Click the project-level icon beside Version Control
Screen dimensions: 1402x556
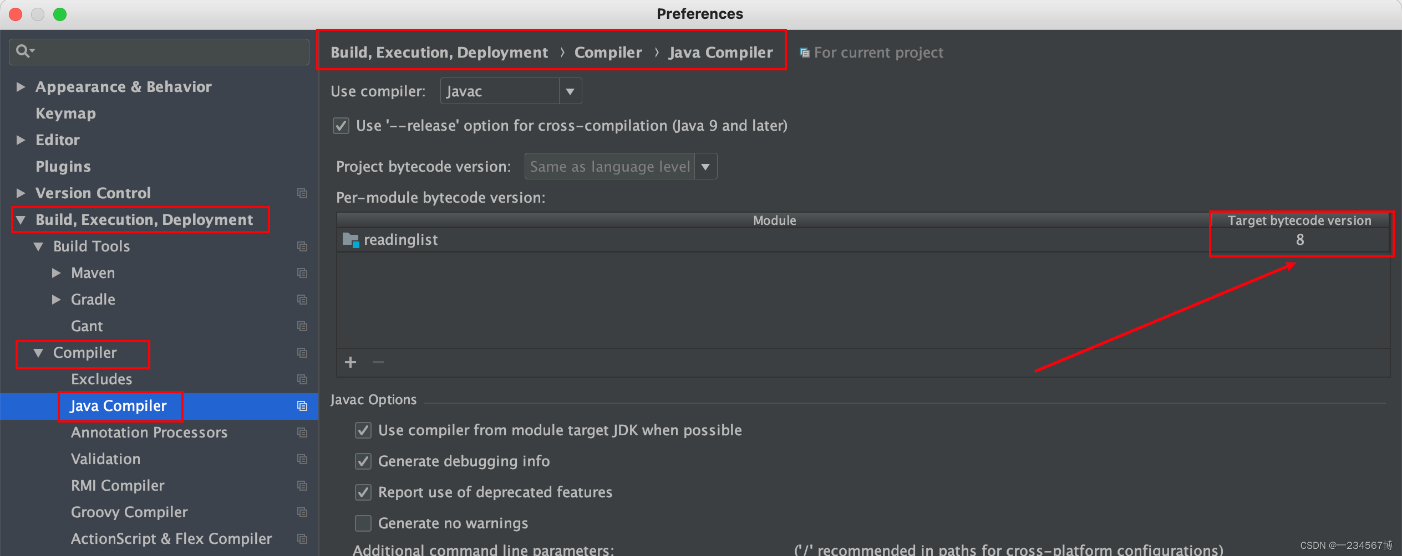point(302,193)
